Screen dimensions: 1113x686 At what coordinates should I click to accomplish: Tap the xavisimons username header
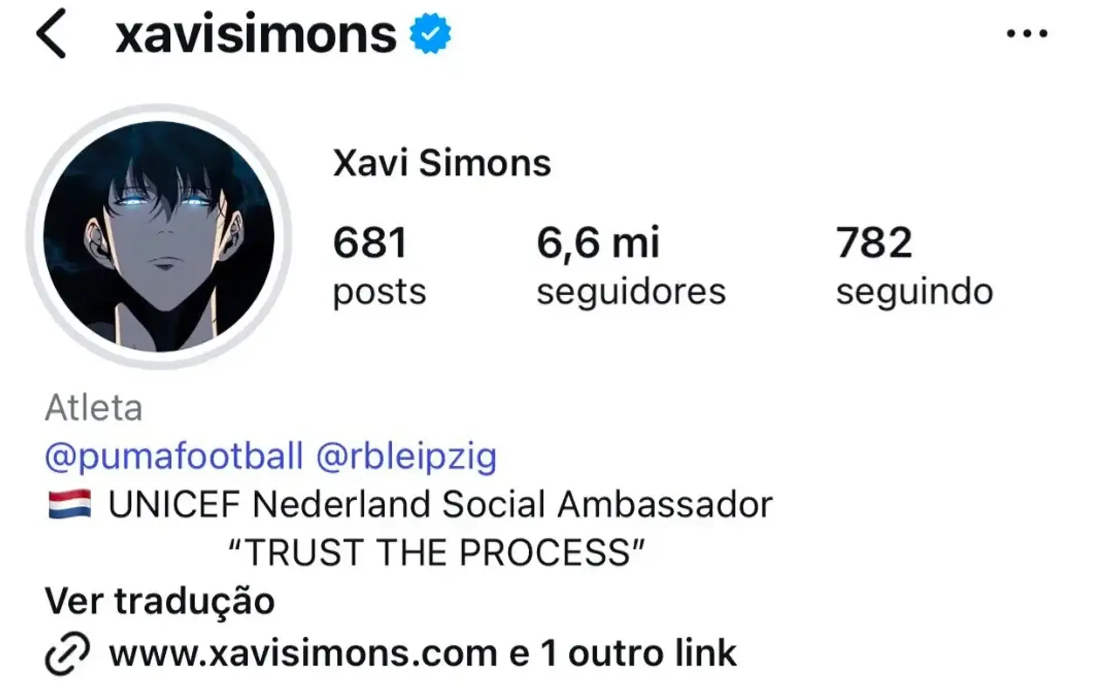[256, 35]
